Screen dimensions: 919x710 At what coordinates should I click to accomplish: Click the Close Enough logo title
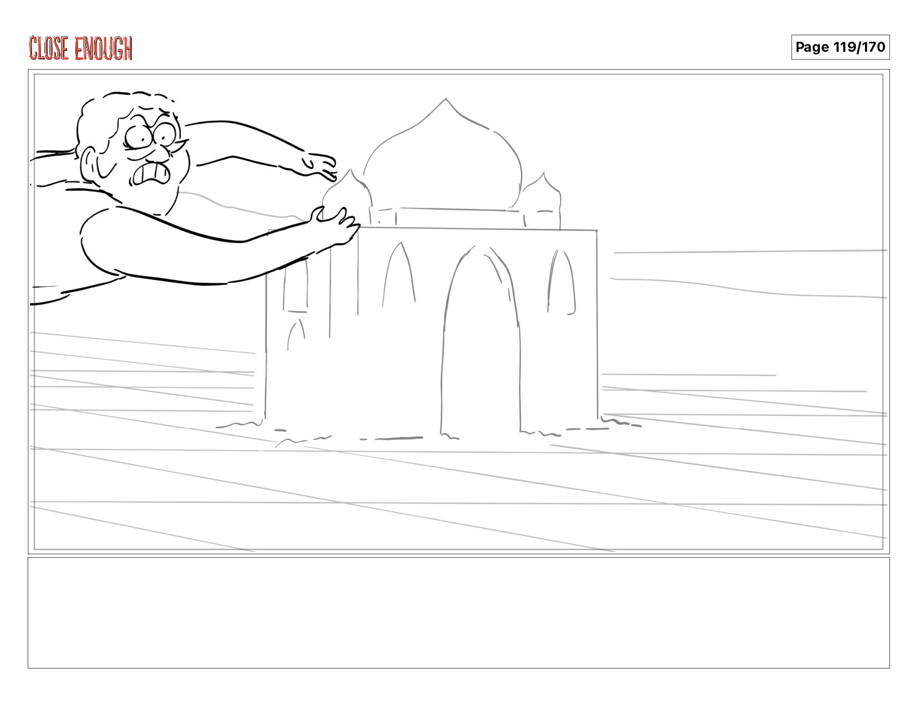click(x=81, y=48)
